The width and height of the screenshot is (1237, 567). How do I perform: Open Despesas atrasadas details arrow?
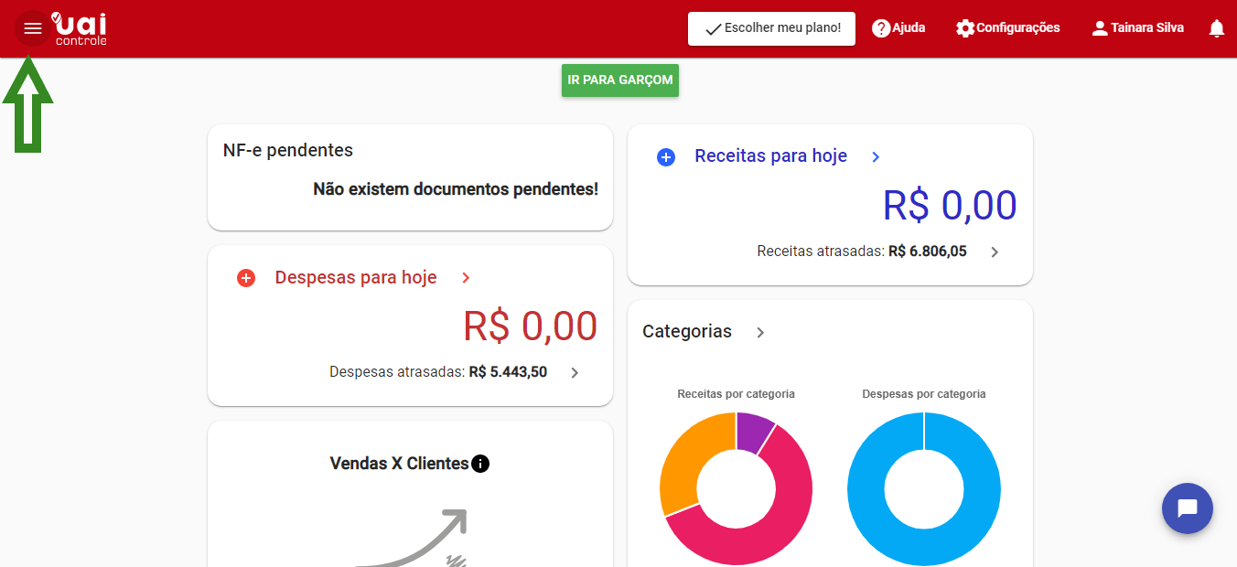tap(575, 373)
